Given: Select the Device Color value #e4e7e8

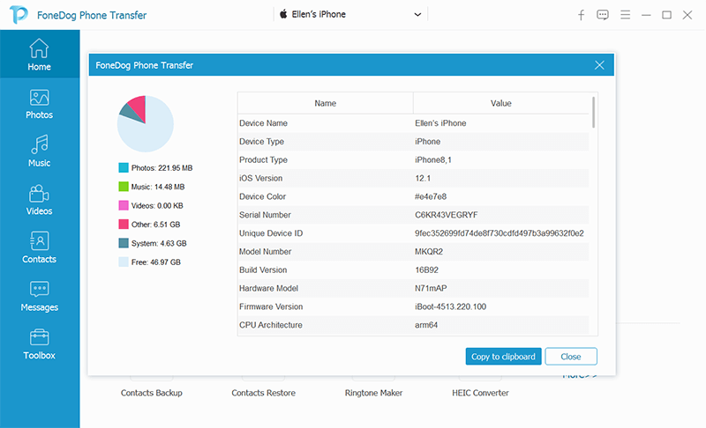Looking at the screenshot, I should click(x=431, y=196).
